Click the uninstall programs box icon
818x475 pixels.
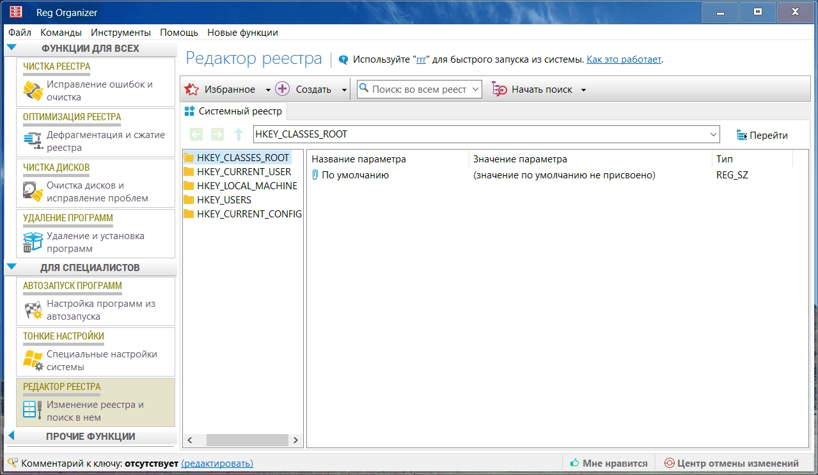pos(33,242)
